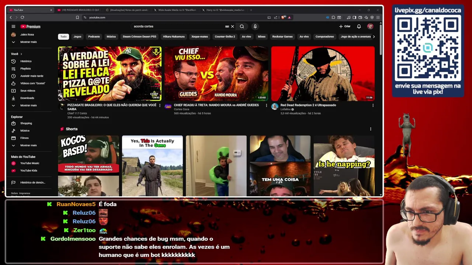Image resolution: width=472 pixels, height=265 pixels.
Task: Clear the search query with X
Action: click(232, 26)
